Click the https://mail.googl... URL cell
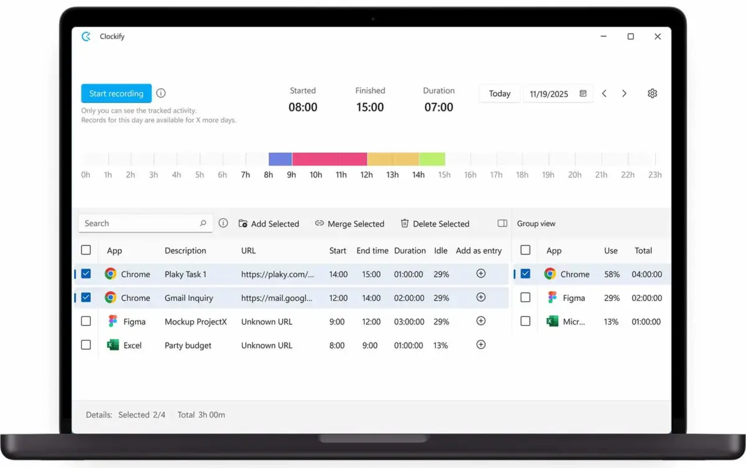The width and height of the screenshot is (746, 468). point(277,298)
